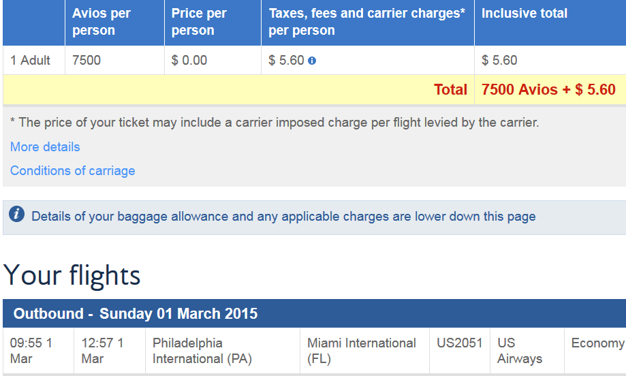This screenshot has width=626, height=376.
Task: Click the 09:55 1 Mar departure time
Action: (31, 351)
